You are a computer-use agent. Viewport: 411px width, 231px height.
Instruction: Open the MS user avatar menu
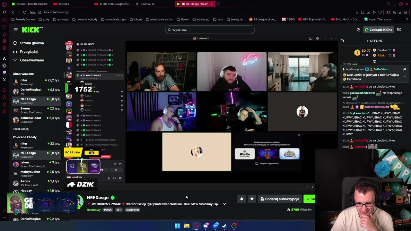coord(399,30)
